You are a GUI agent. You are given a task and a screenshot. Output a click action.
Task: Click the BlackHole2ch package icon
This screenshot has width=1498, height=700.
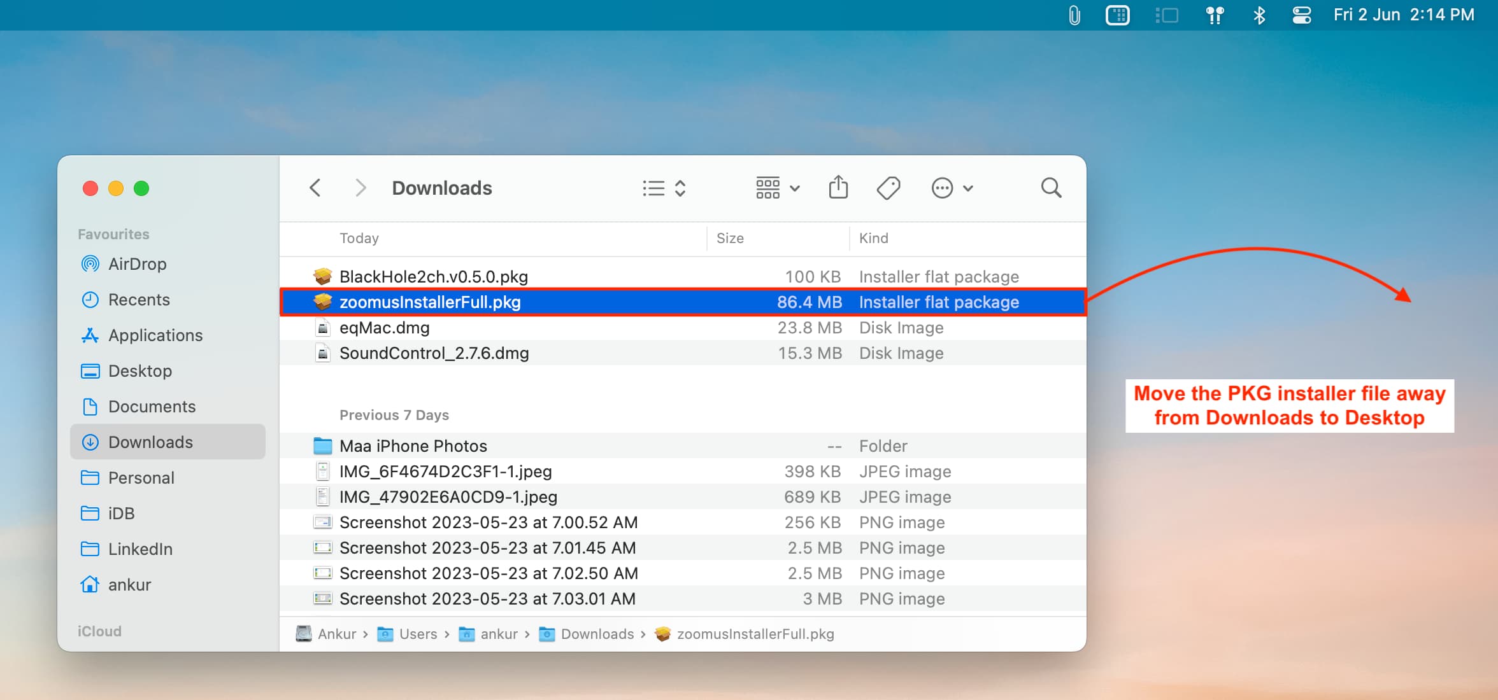[323, 276]
